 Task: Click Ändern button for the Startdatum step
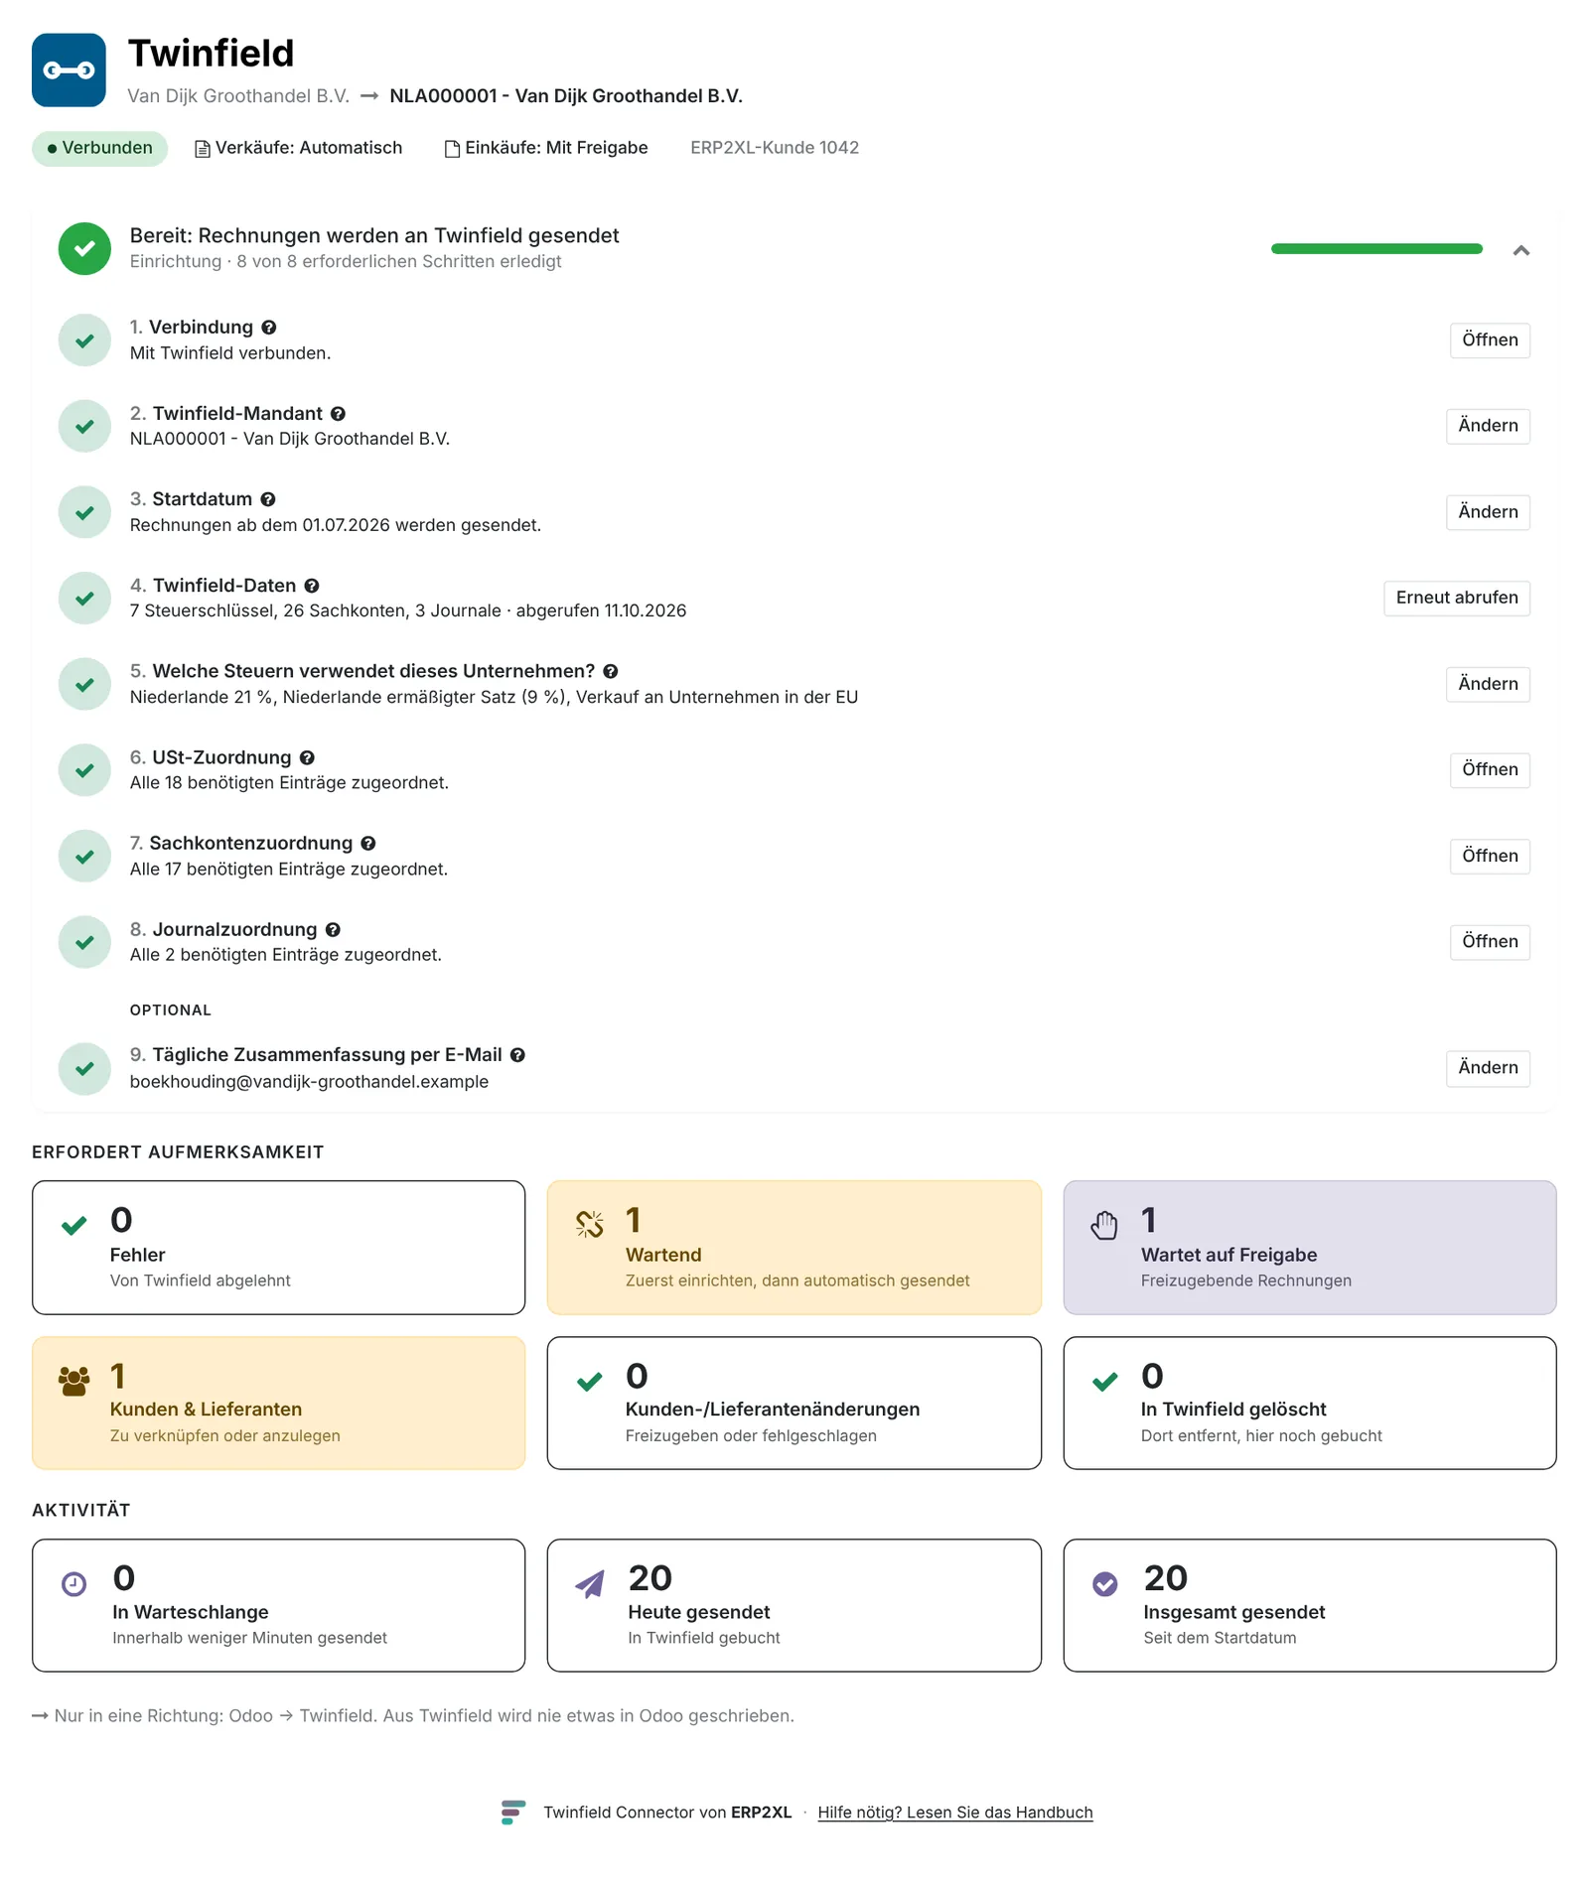[1487, 512]
